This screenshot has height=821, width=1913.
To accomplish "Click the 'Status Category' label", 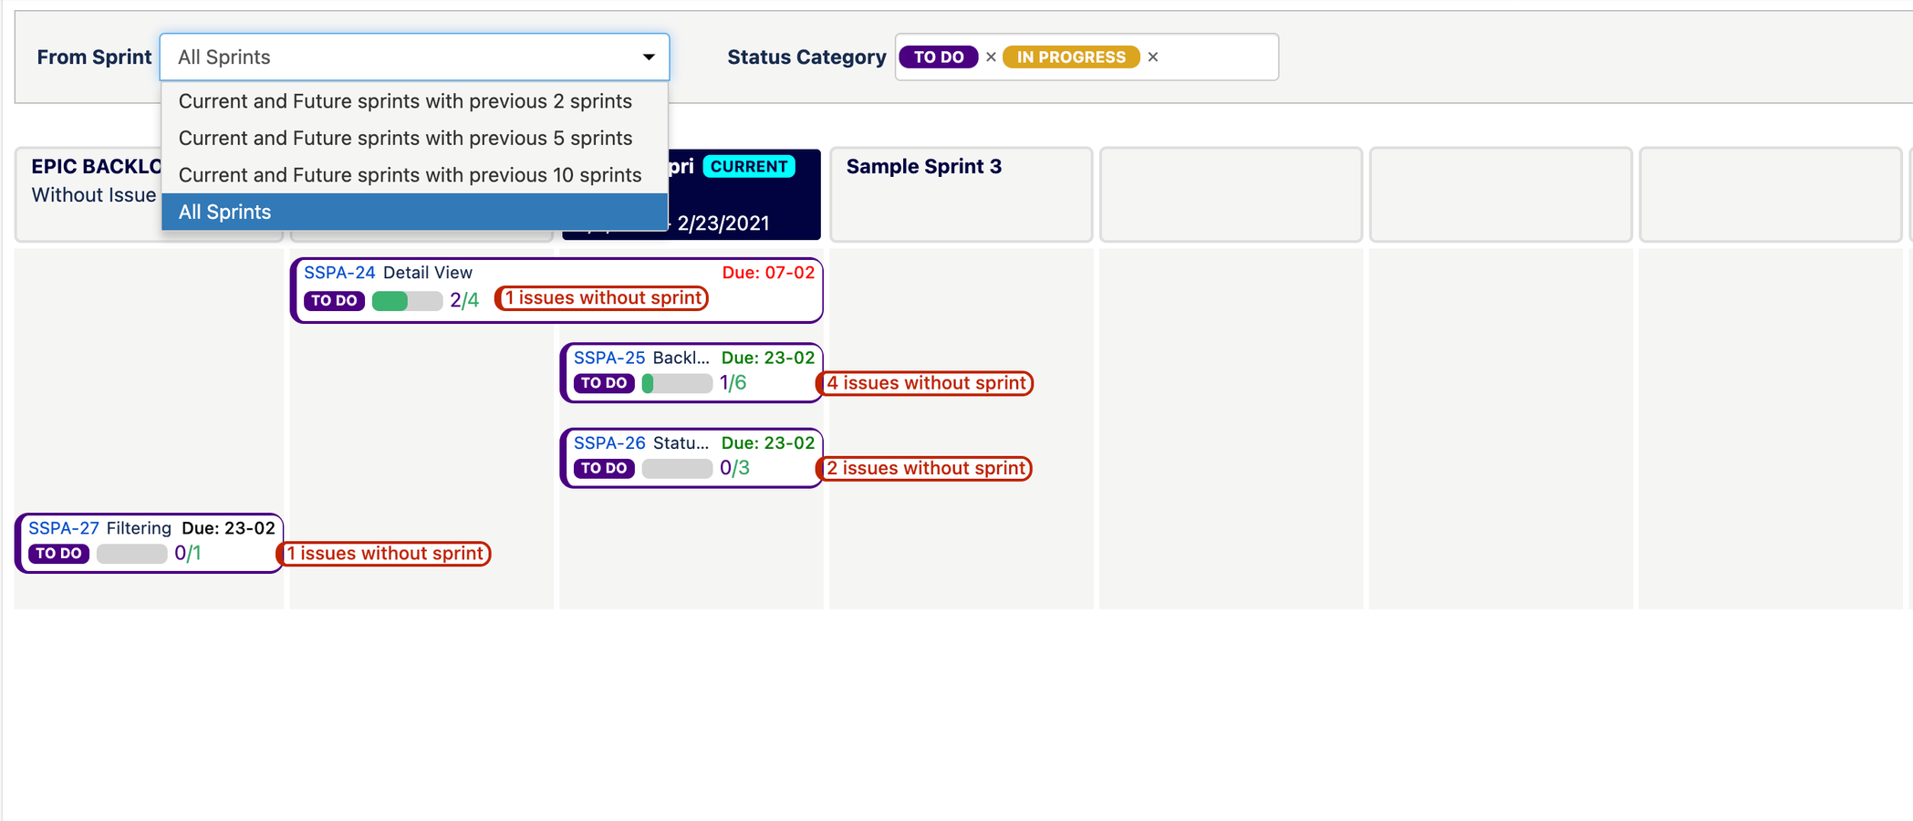I will tap(806, 57).
